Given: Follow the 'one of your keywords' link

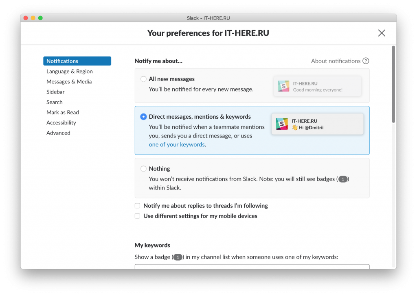Looking at the screenshot, I should 177,144.
